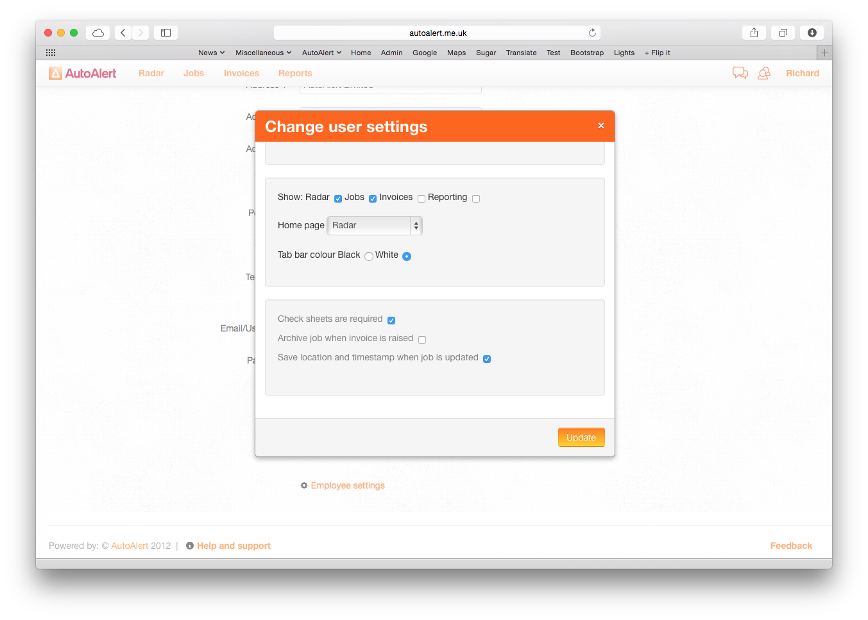Enable the Show Reporting checkbox
The image size is (868, 620).
(476, 199)
